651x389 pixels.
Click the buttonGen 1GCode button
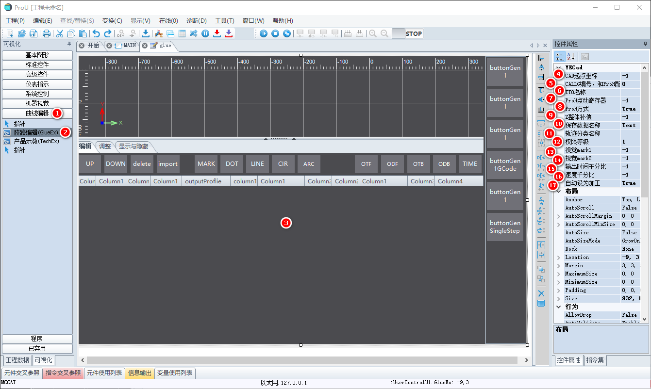[505, 165]
